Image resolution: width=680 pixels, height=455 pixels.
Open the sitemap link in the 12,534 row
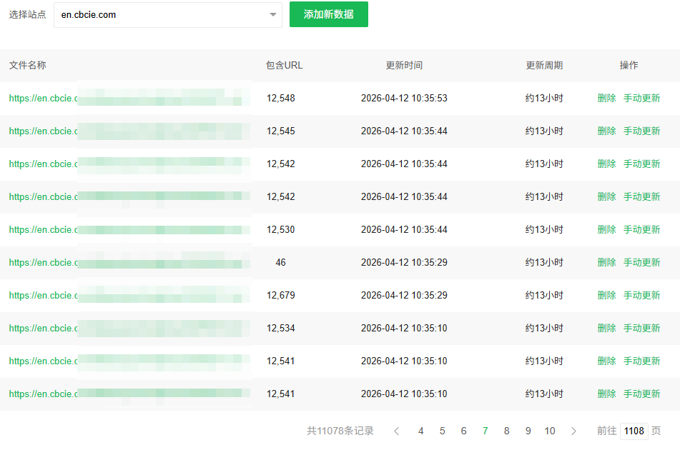click(x=129, y=329)
